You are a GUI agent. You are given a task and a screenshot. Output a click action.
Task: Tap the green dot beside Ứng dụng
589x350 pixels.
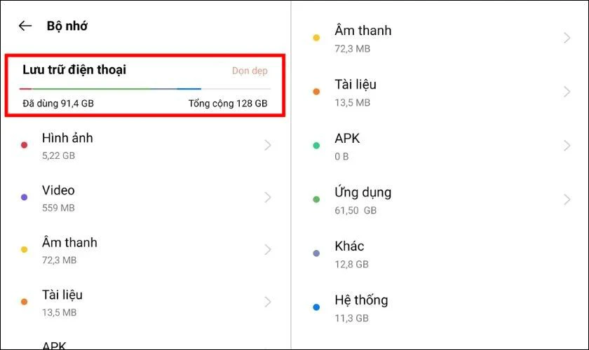point(316,199)
